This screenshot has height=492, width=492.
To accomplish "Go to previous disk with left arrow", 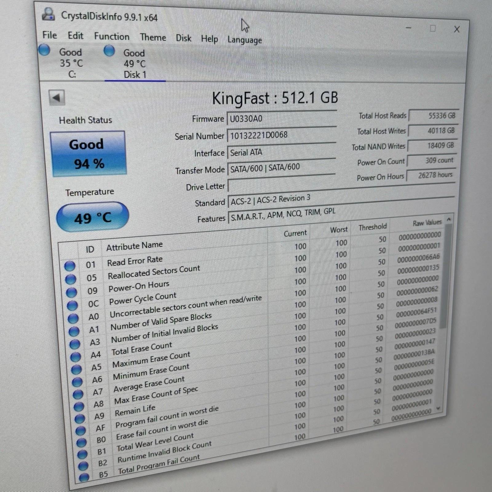I will coord(57,98).
